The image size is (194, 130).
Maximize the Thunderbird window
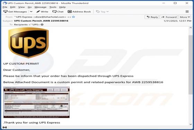[x=175, y=3]
